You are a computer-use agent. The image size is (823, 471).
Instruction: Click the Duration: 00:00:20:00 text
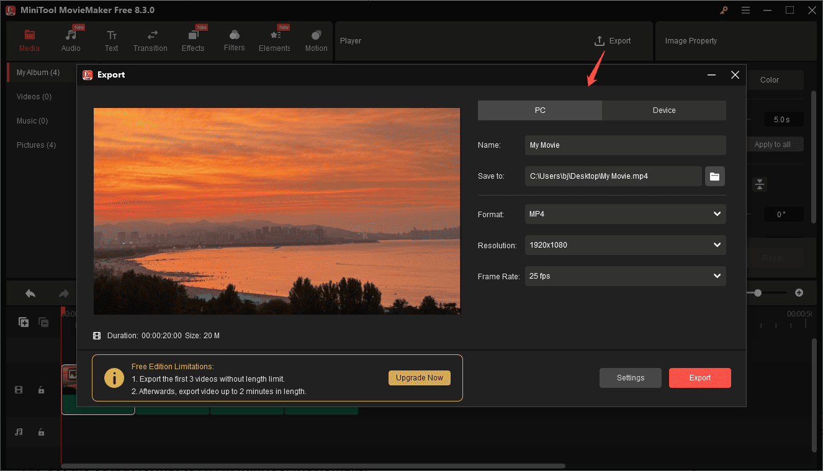pyautogui.click(x=145, y=336)
